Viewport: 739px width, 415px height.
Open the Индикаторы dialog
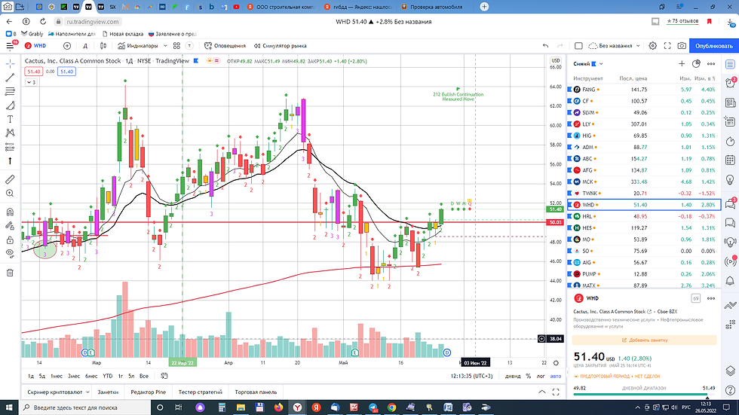[x=138, y=46]
